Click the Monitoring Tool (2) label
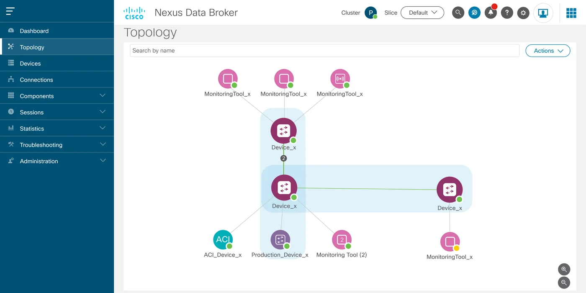 click(x=342, y=255)
